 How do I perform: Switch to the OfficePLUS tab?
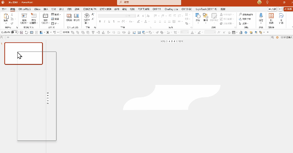point(24,9)
